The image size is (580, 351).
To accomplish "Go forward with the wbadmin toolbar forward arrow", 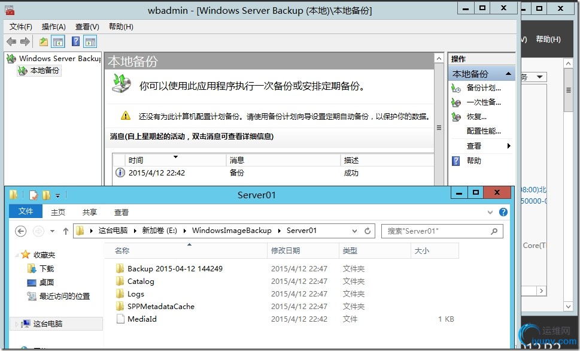I will coord(25,42).
